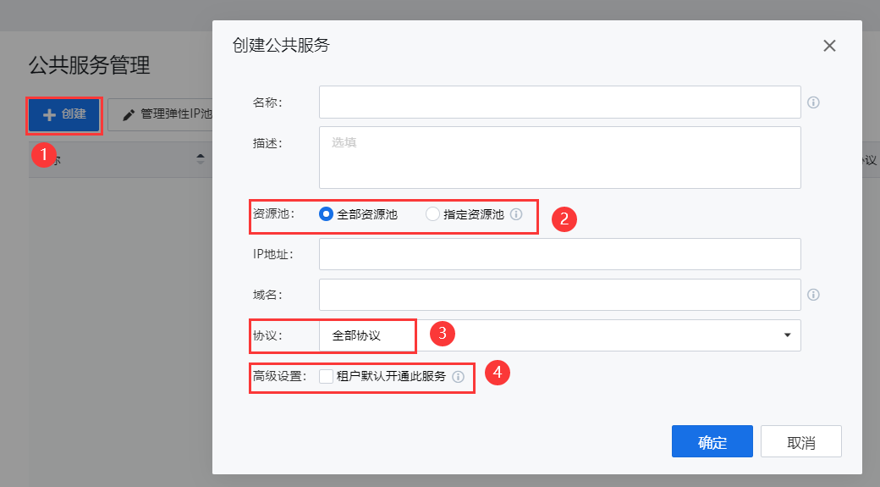Click the 取消 button

[800, 441]
